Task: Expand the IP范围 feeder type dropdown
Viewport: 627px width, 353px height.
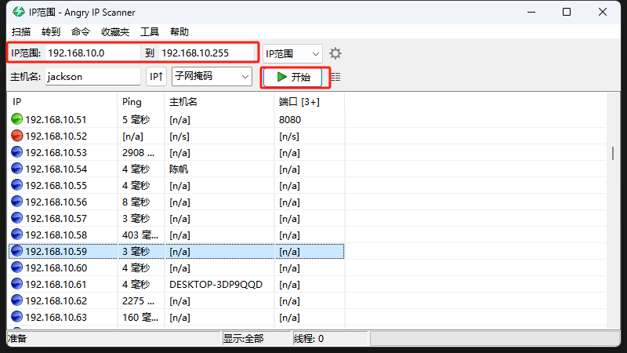Action: 292,53
